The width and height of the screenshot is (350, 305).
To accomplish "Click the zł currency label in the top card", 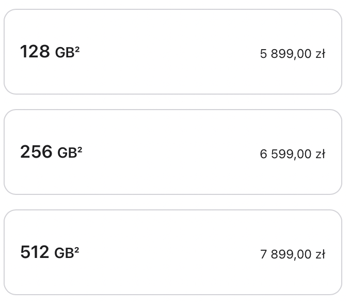I will [320, 54].
